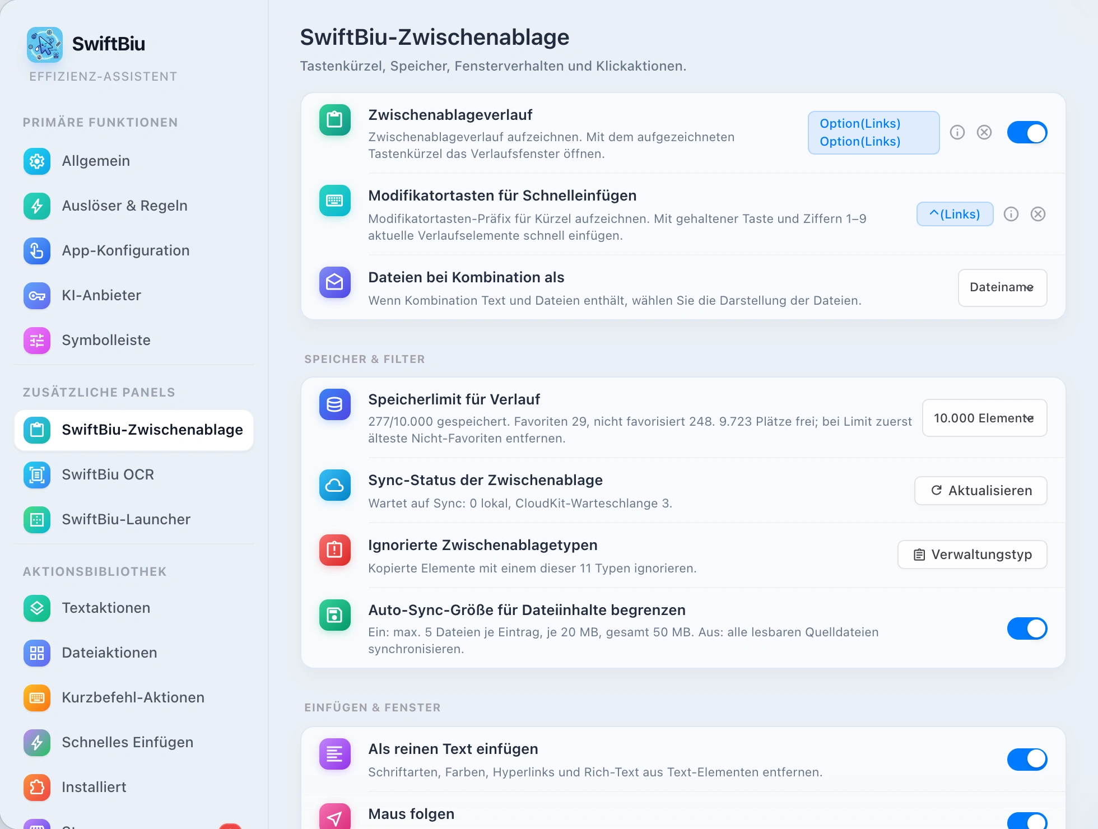The width and height of the screenshot is (1098, 829).
Task: Open Kurzbefehl-Aktionen library
Action: point(134,698)
